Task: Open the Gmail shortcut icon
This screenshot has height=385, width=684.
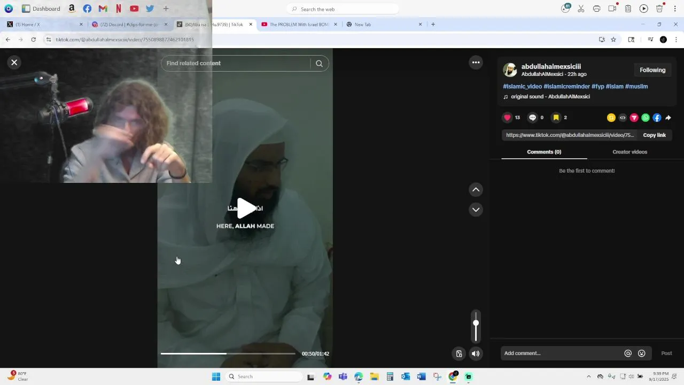Action: point(103,9)
